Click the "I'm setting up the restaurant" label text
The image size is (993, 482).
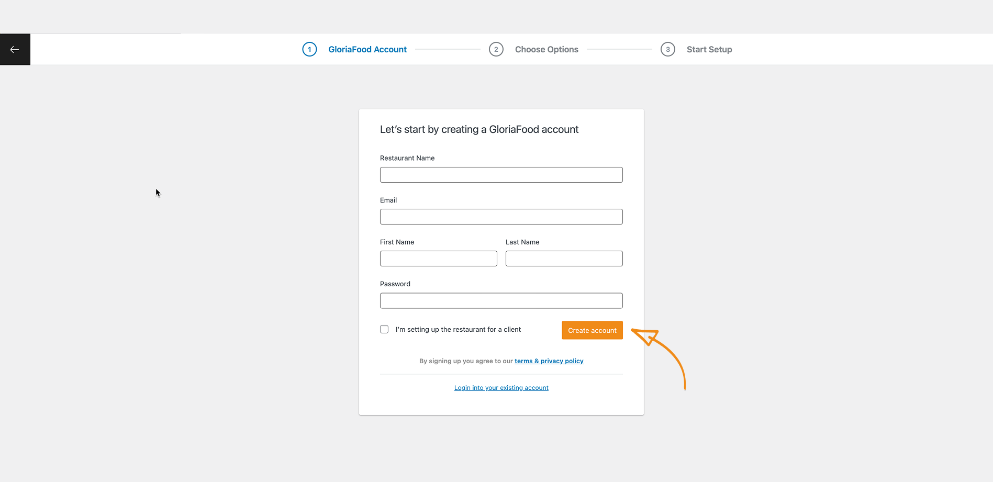click(x=458, y=330)
